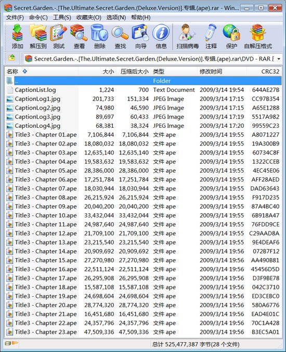286x352 pixels.
Task: Click the 保护 (Protect) archive icon
Action: pyautogui.click(x=231, y=37)
